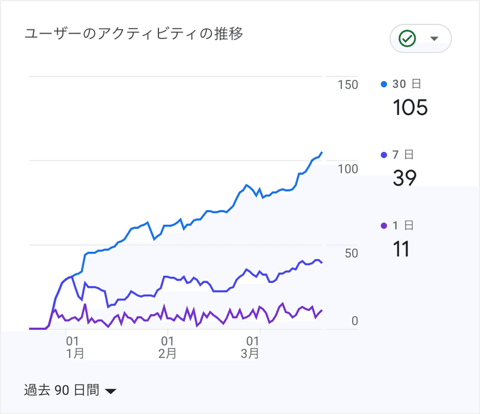Click the 30-day value 105
The height and width of the screenshot is (414, 480).
tap(410, 108)
